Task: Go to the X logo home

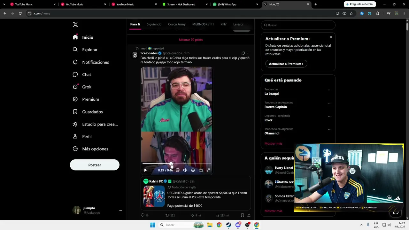Action: pyautogui.click(x=75, y=25)
